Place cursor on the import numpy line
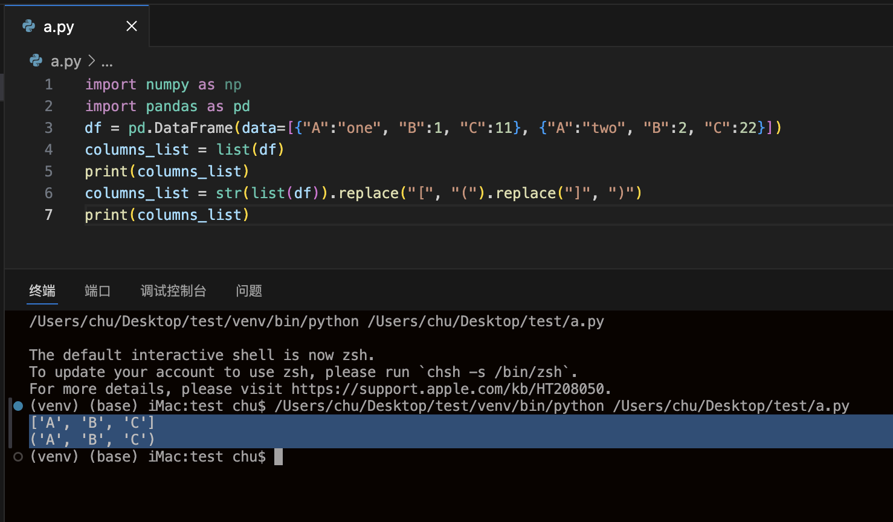893x522 pixels. point(163,85)
